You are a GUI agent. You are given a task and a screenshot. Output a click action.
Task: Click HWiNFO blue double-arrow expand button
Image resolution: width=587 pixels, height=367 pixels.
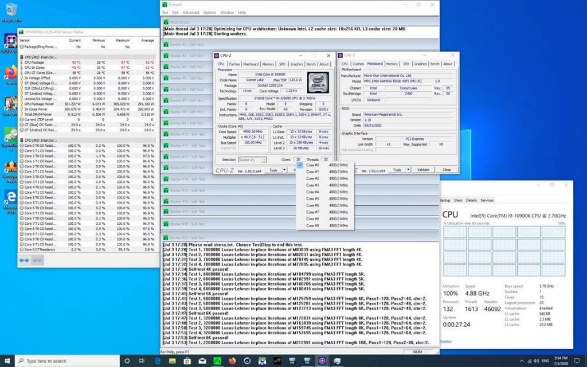tap(24, 260)
